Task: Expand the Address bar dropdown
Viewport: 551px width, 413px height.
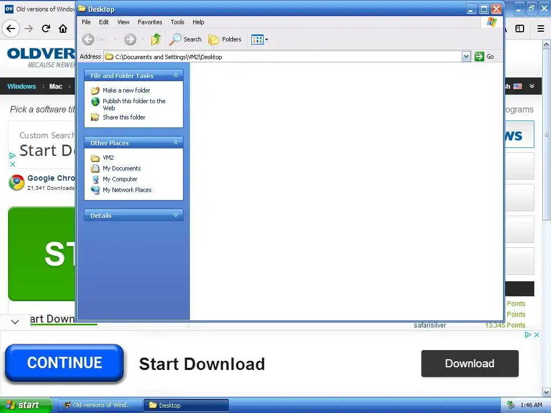Action: pyautogui.click(x=466, y=56)
